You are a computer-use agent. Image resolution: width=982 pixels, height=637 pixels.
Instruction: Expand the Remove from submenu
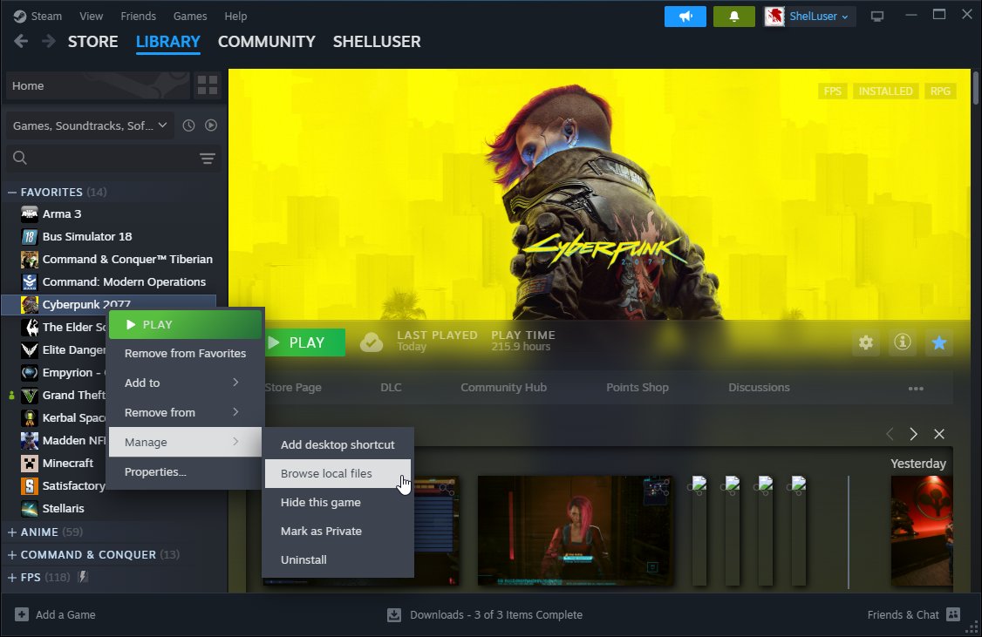pos(186,412)
